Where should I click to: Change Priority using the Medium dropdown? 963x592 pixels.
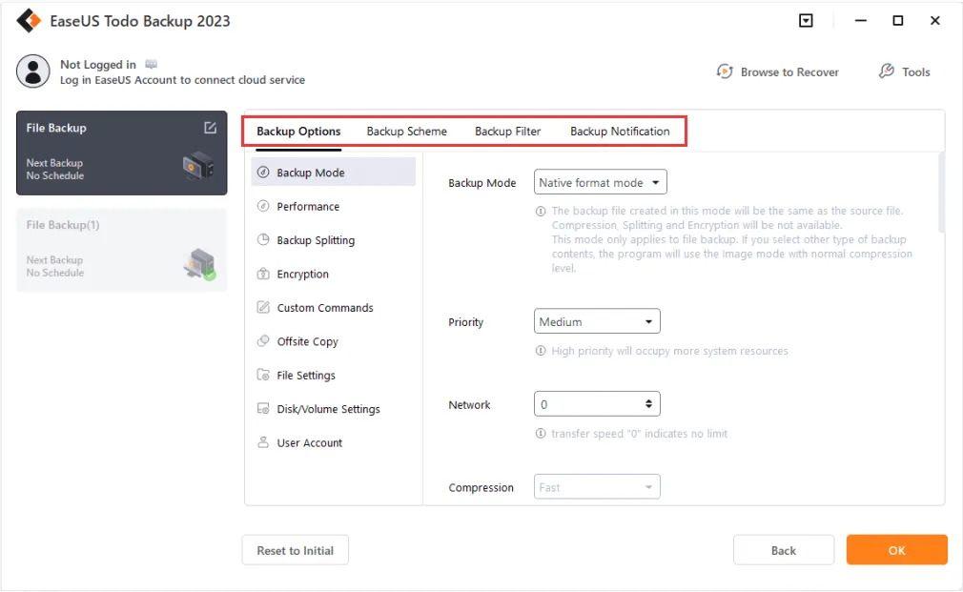click(597, 320)
